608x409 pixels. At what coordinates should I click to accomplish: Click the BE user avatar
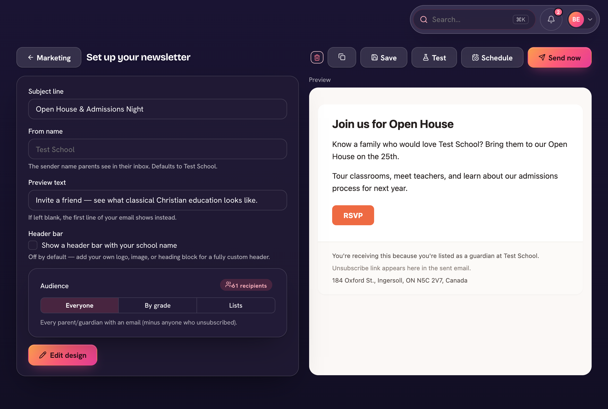click(x=576, y=19)
